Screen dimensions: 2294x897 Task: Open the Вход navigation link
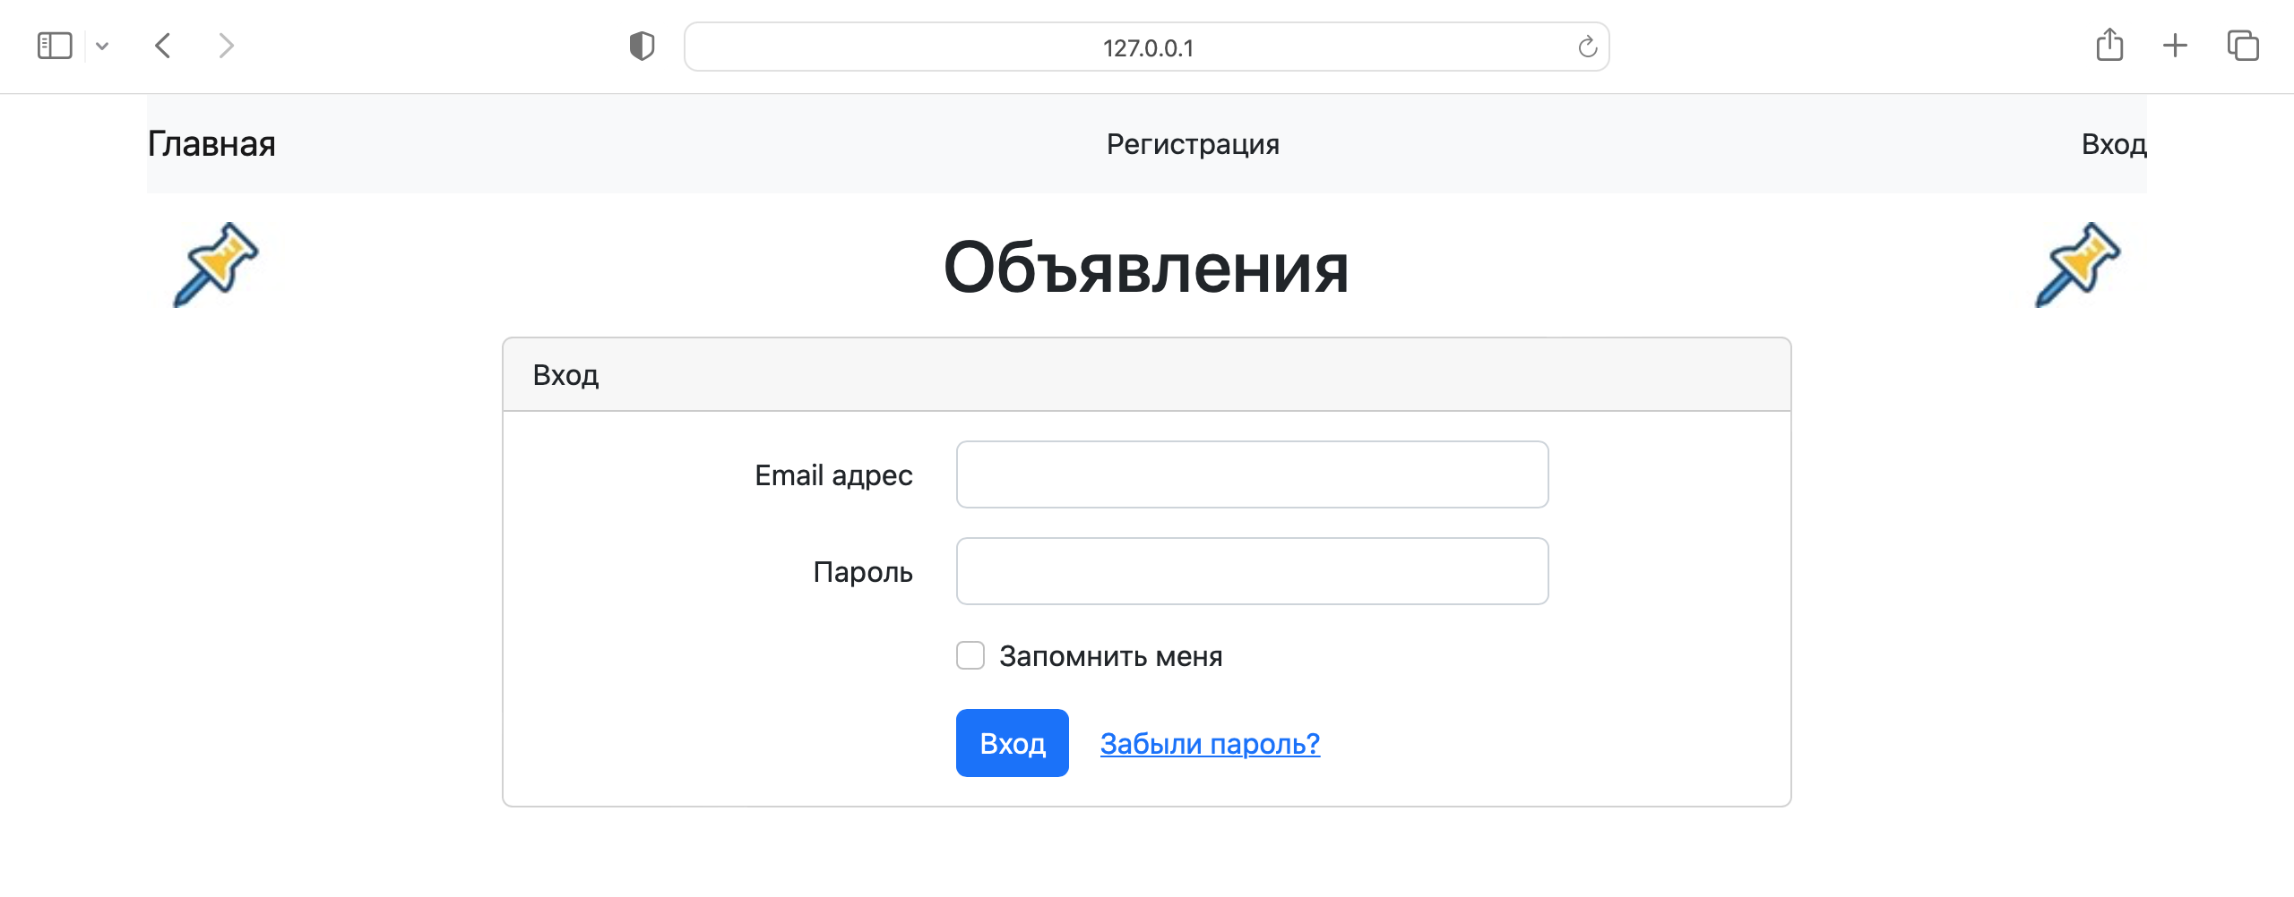click(x=2114, y=143)
